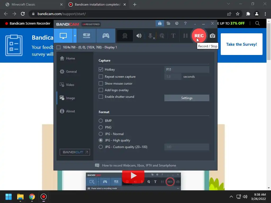Open a new Chrome tab
The height and width of the screenshot is (203, 271).
[135, 4]
